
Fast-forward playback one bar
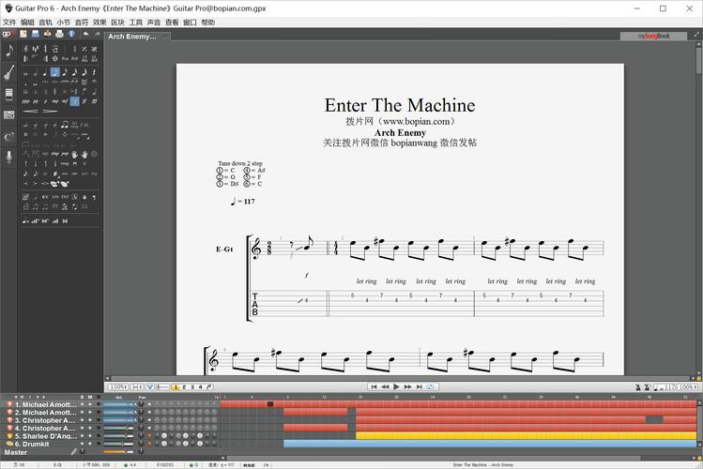click(407, 386)
